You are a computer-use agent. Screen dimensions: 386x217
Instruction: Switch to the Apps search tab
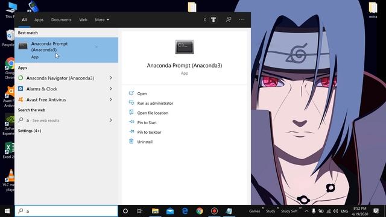pyautogui.click(x=39, y=20)
